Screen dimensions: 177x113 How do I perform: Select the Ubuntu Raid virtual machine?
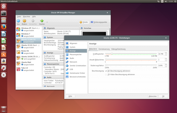click(28, 63)
